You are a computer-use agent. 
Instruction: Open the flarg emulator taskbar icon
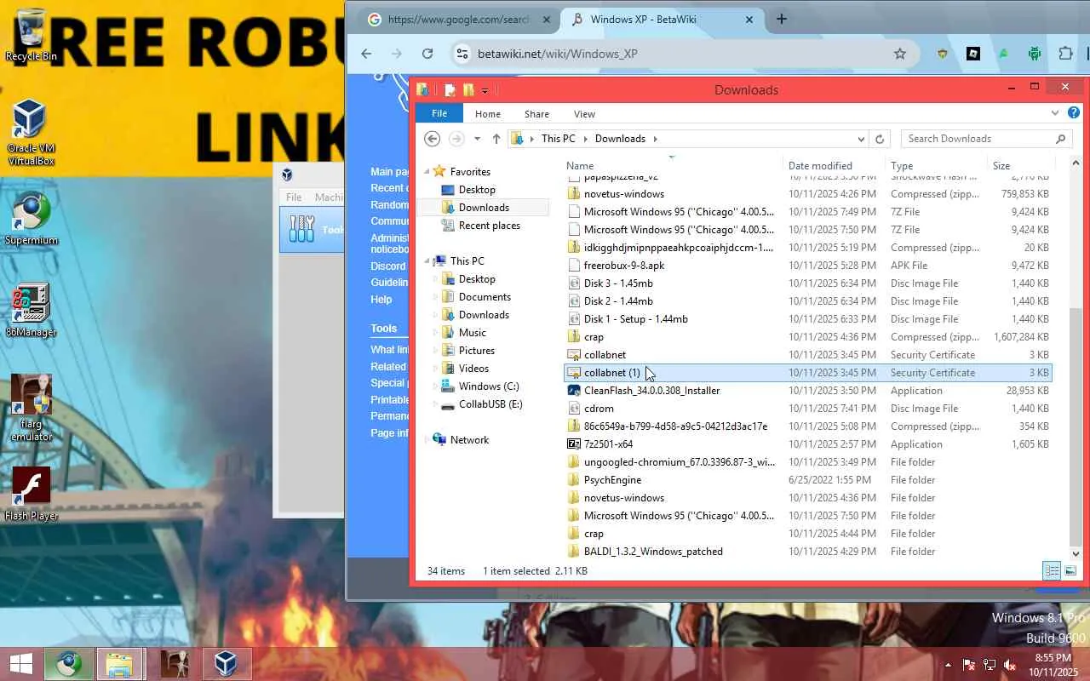point(174,664)
